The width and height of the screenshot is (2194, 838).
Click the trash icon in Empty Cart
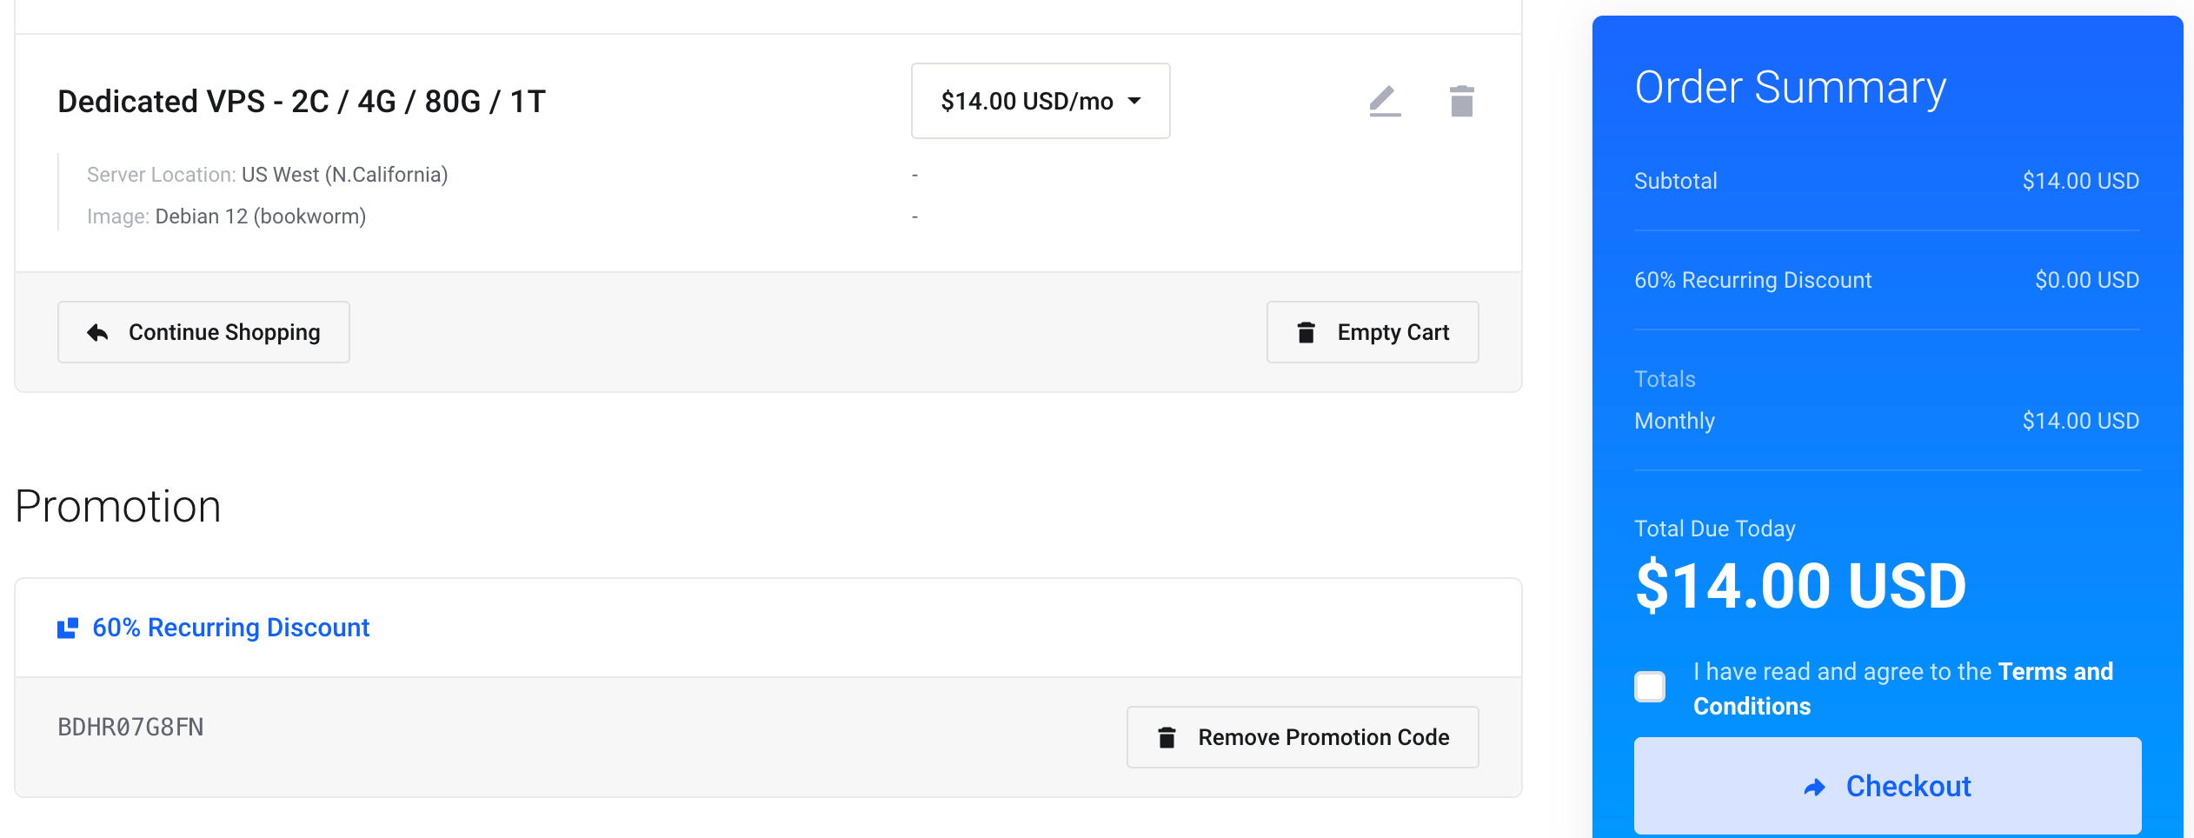point(1306,332)
